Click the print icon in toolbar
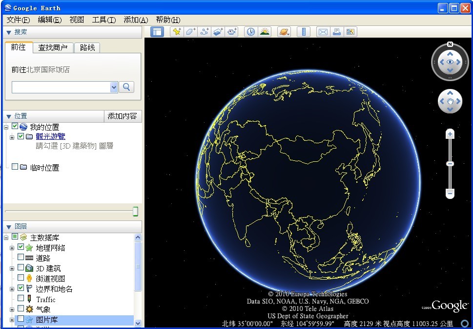 click(336, 32)
